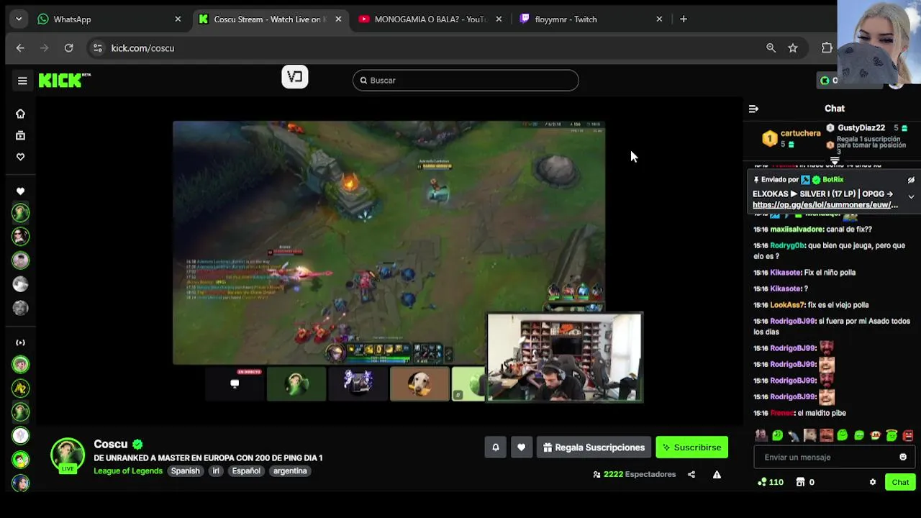This screenshot has height=518, width=921.
Task: Reload the page
Action: click(68, 48)
